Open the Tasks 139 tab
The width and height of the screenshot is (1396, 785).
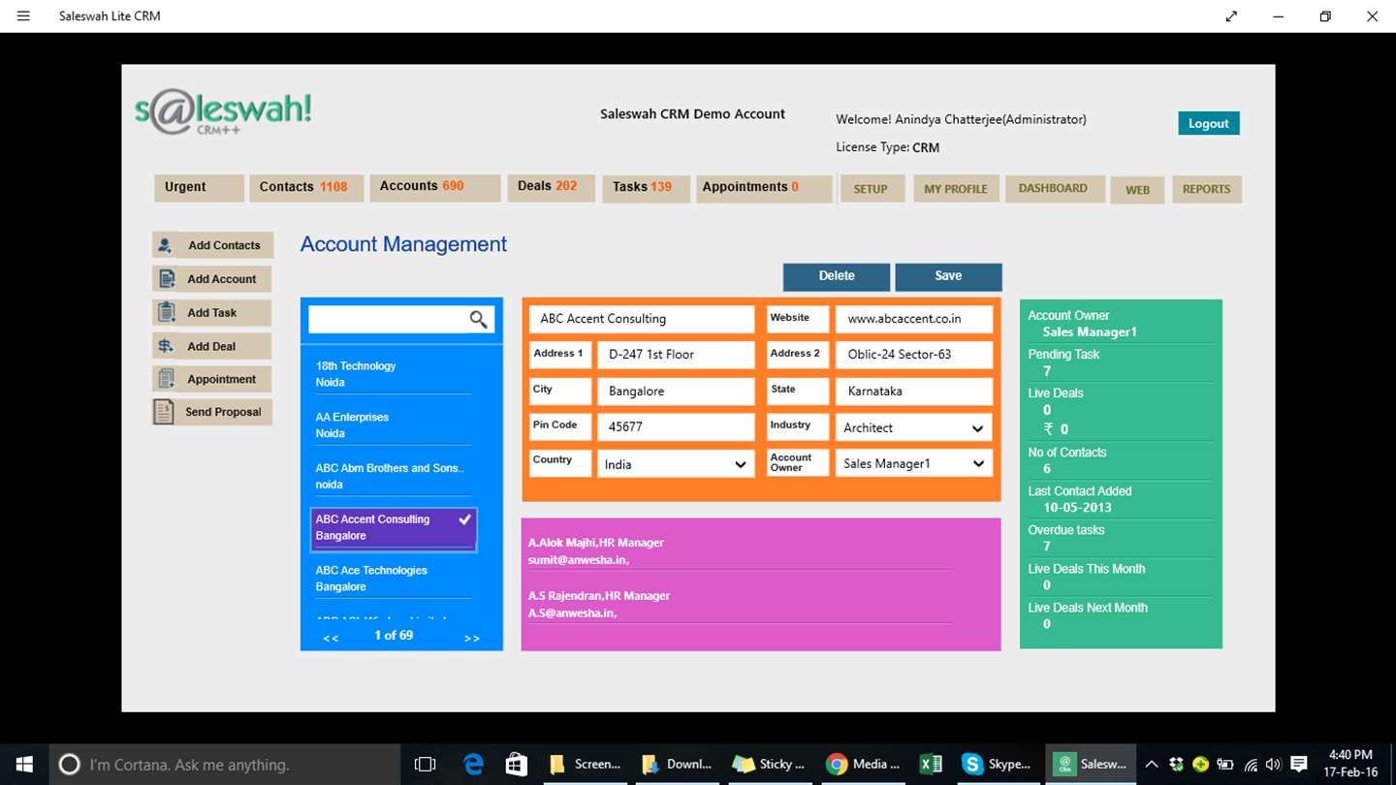tap(645, 187)
